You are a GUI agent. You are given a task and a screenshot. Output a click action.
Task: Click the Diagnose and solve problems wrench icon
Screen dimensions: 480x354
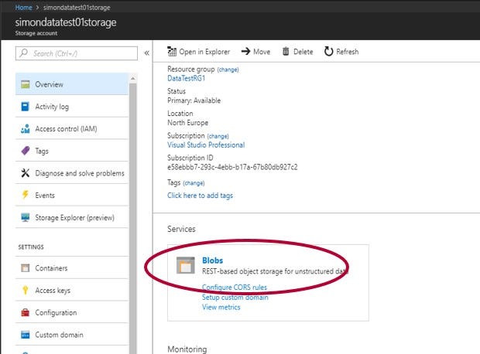click(25, 173)
